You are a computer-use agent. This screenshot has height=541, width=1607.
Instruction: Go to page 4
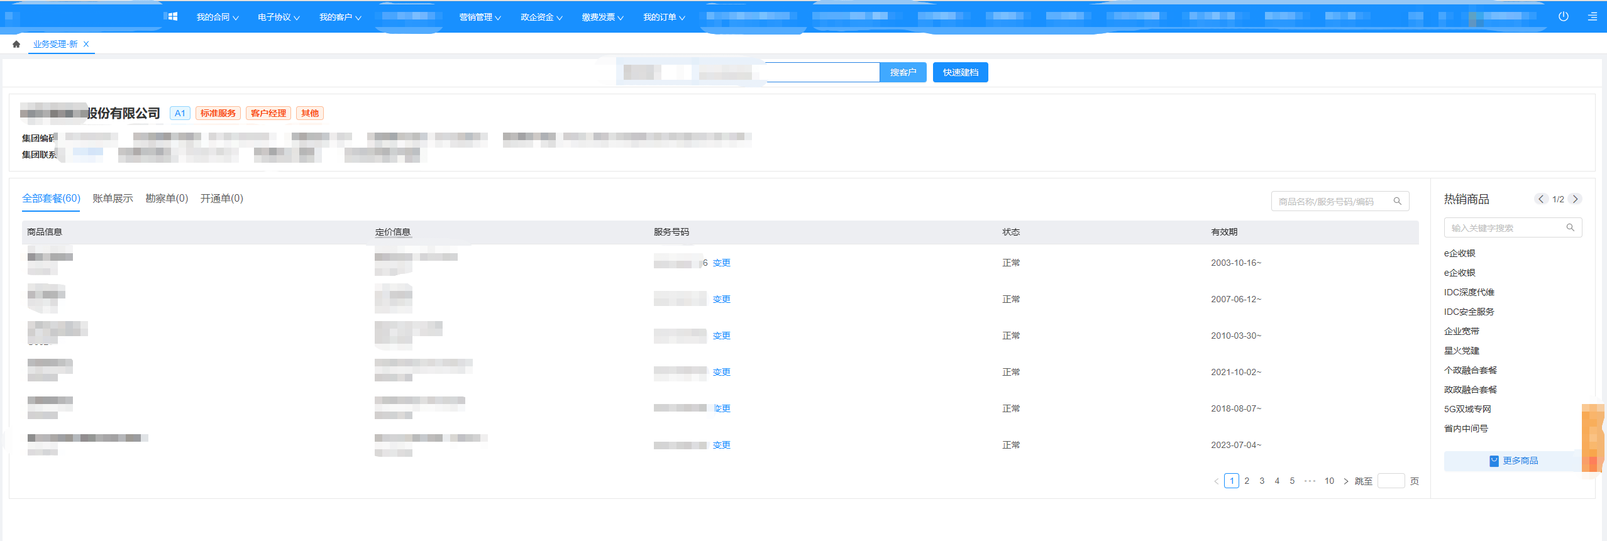pyautogui.click(x=1277, y=481)
